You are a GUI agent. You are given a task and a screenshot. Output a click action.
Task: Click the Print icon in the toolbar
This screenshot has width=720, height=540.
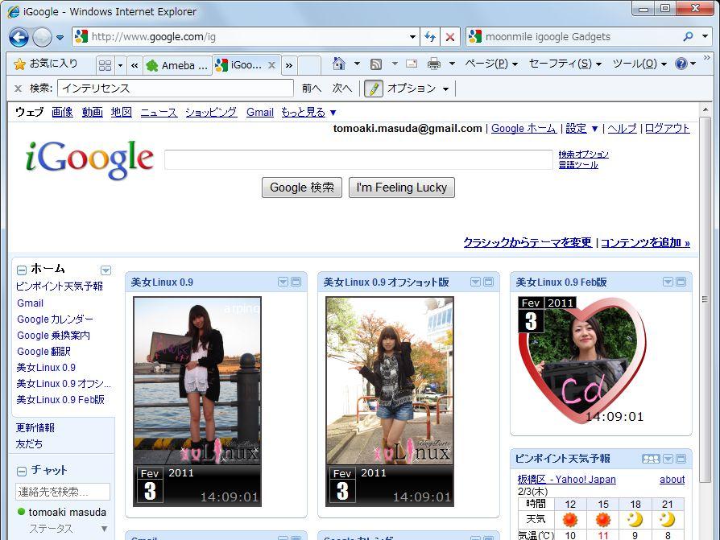(434, 64)
